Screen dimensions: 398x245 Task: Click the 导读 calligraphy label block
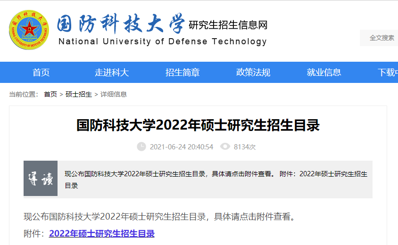[41, 178]
